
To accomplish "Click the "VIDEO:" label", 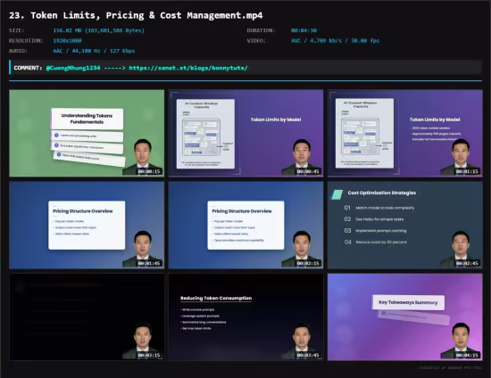I will (256, 41).
